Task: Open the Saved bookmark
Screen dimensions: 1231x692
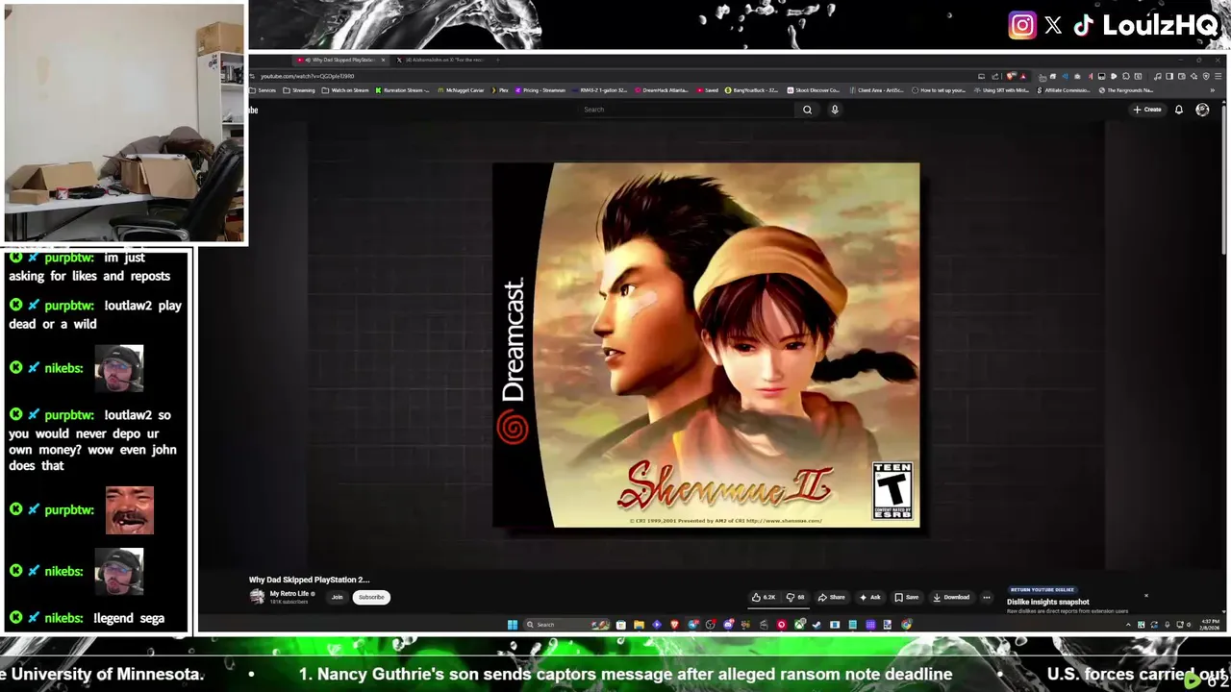Action: point(707,90)
